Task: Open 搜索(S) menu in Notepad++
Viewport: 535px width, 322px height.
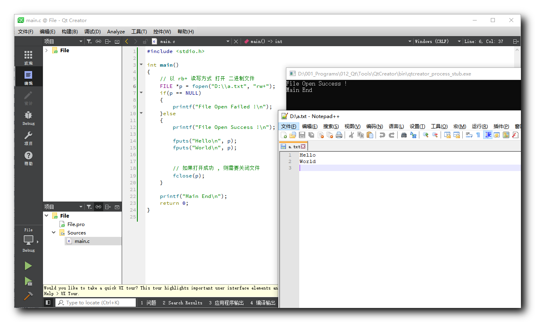Action: [x=331, y=126]
